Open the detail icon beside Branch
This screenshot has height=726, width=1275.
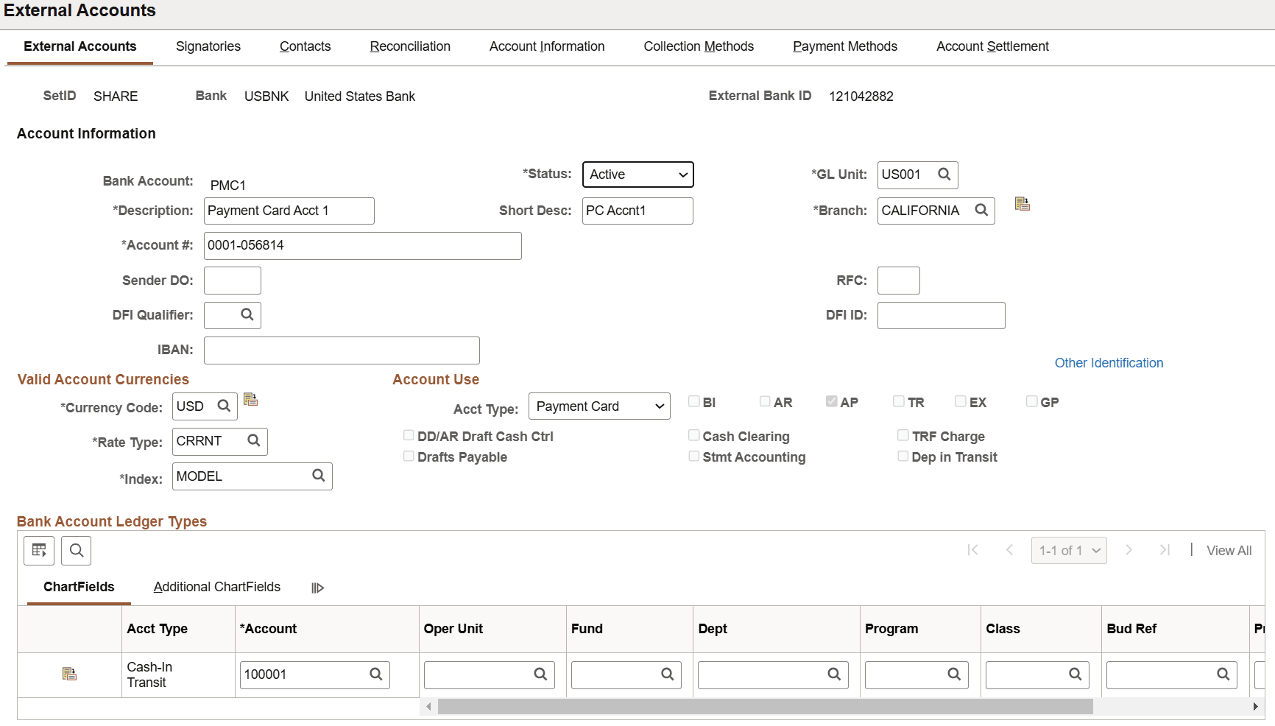(1022, 204)
